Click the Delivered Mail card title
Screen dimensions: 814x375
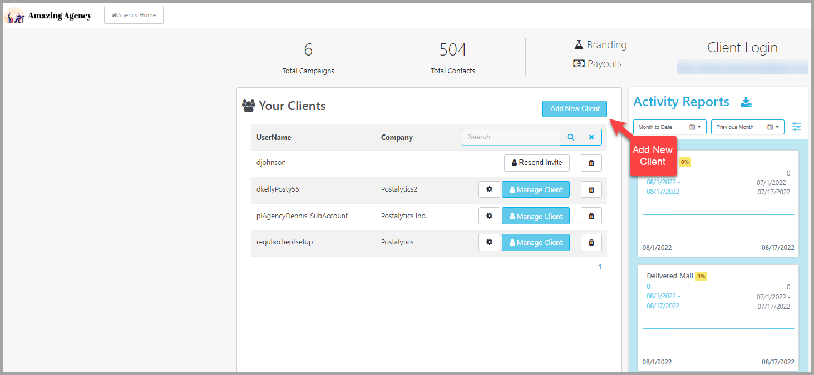coord(670,276)
